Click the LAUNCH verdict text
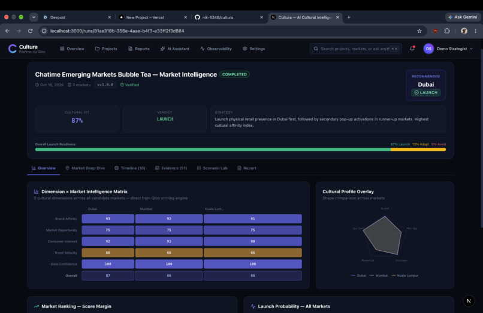This screenshot has height=313, width=483. 165,119
